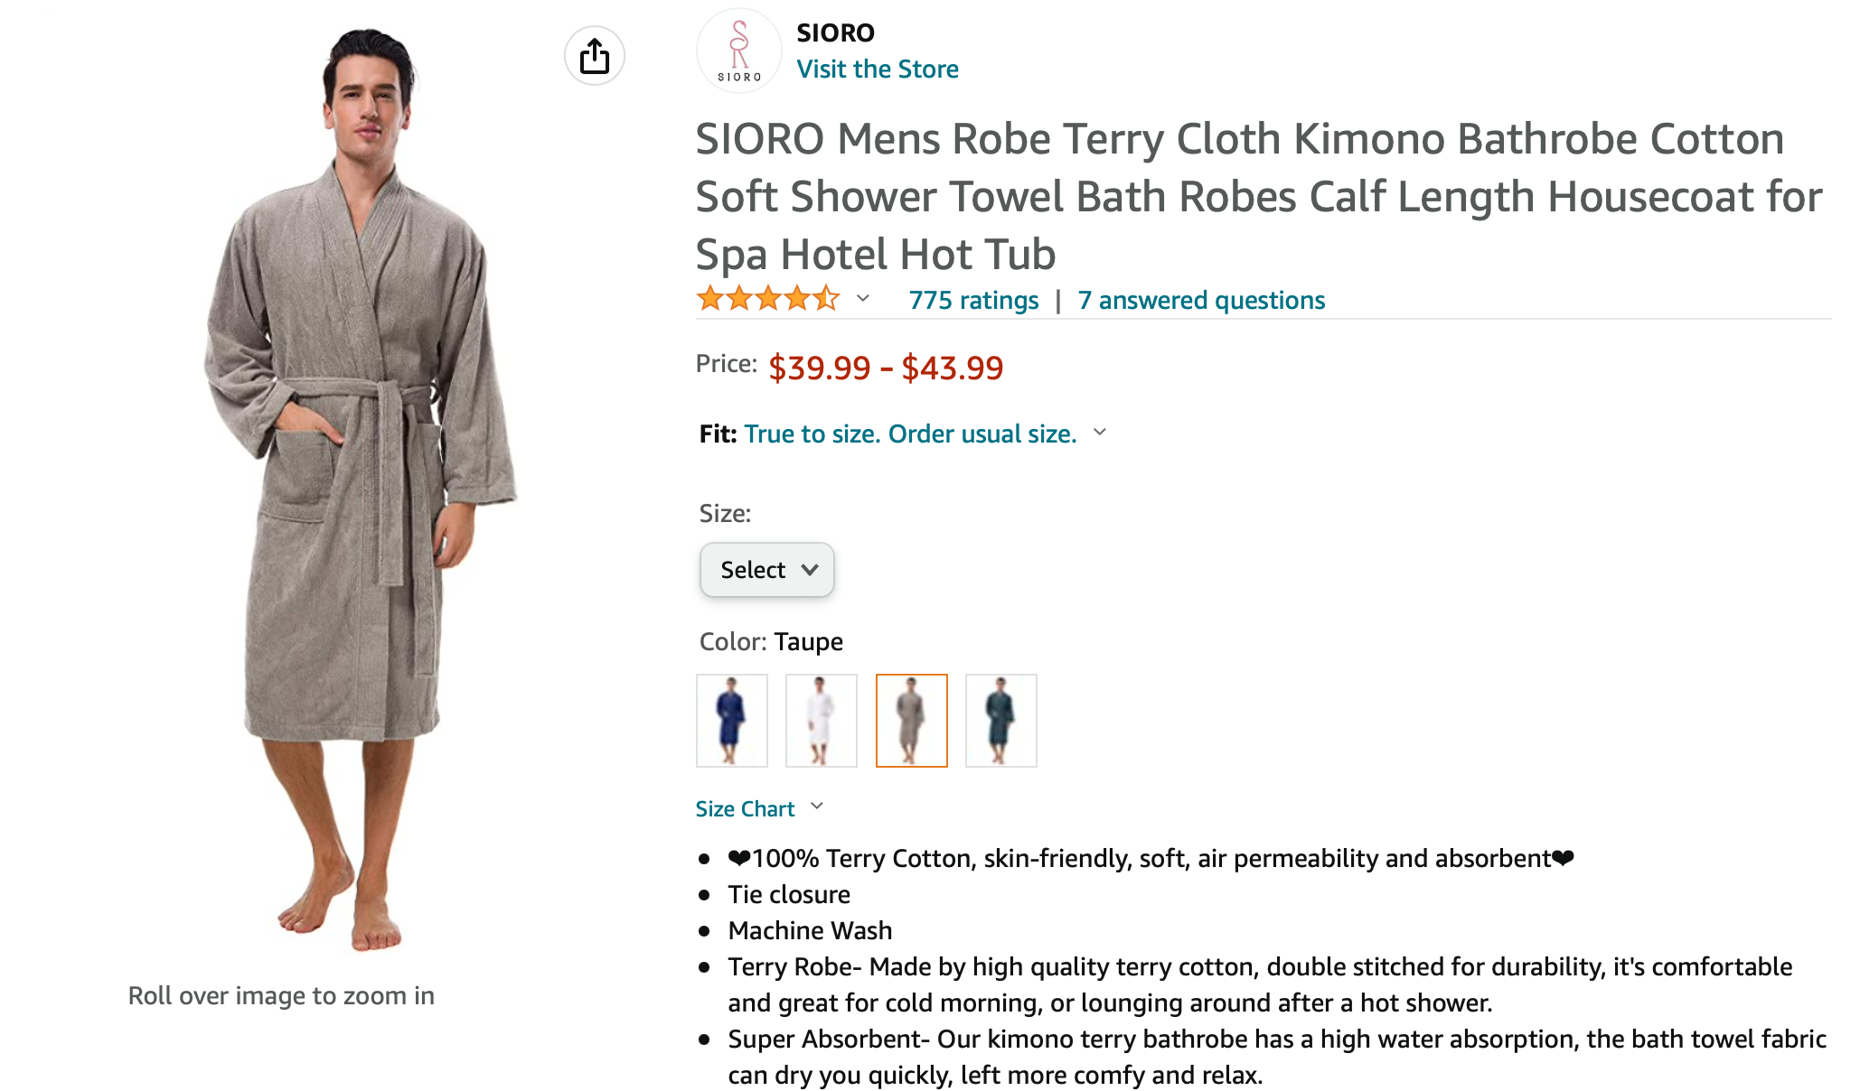Open the Size Select dropdown
The image size is (1860, 1091).
click(766, 570)
